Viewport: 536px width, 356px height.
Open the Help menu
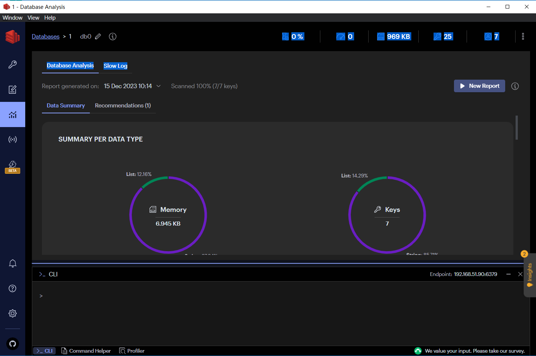50,18
